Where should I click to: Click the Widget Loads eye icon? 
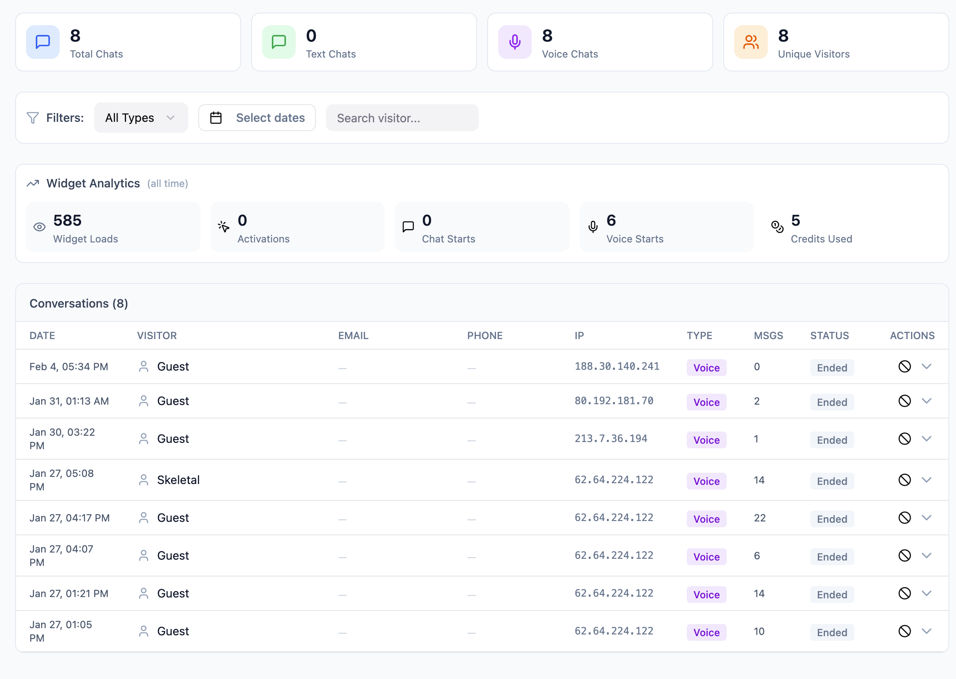[x=39, y=226]
